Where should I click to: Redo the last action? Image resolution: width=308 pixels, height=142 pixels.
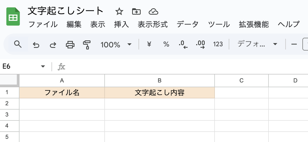pos(53,44)
